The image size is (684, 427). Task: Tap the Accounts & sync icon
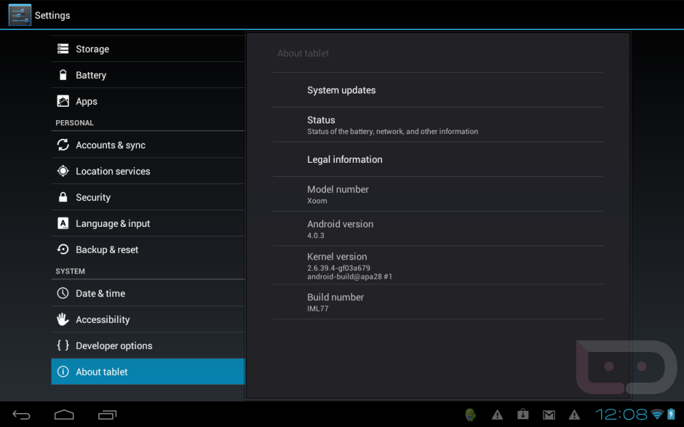pyautogui.click(x=63, y=145)
